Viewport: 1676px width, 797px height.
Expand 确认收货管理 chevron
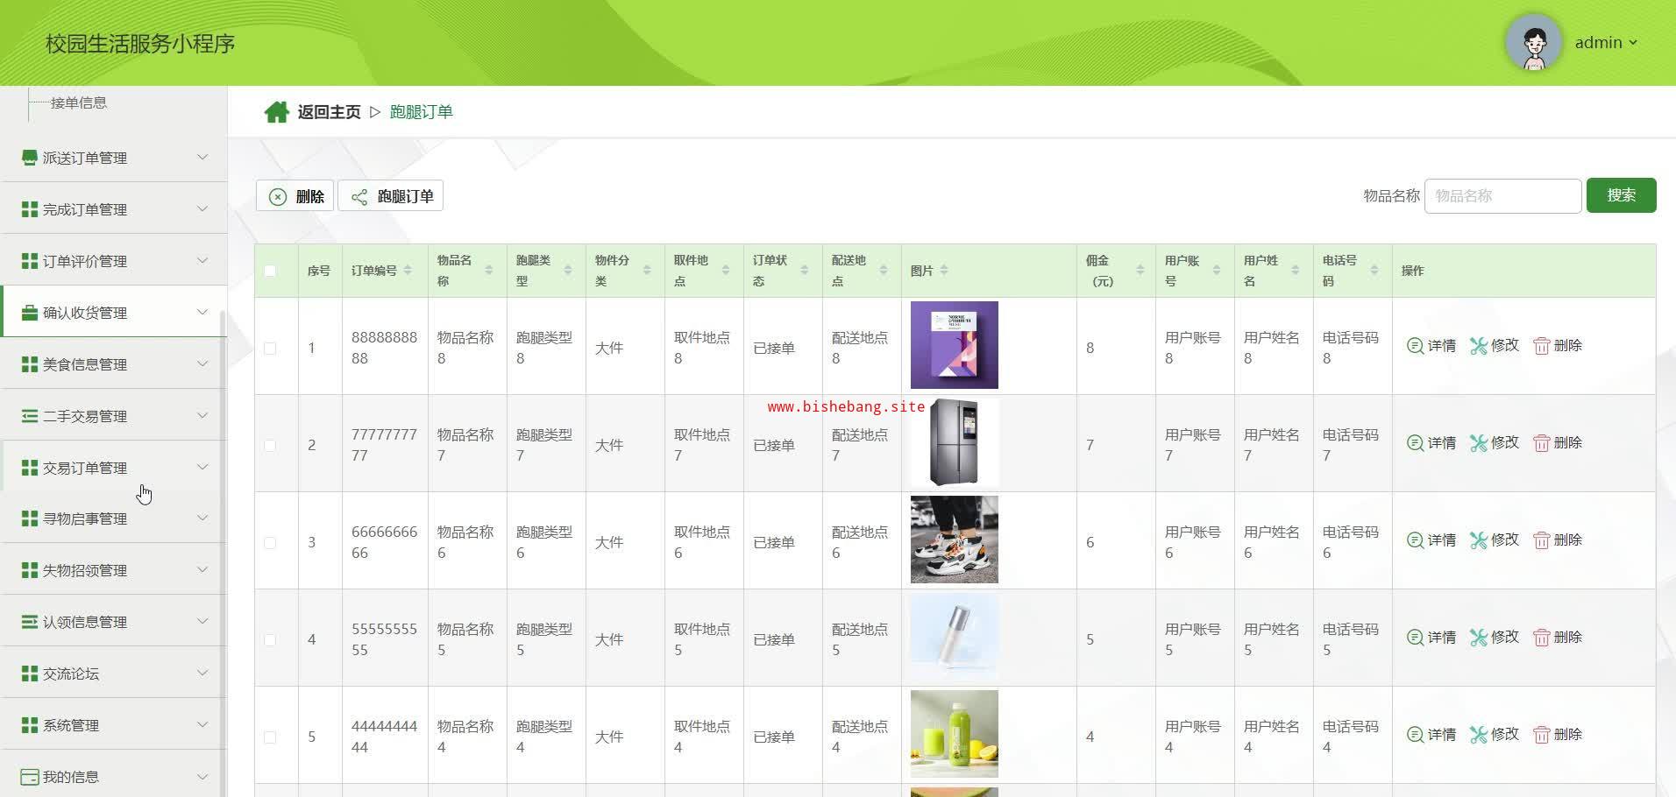pyautogui.click(x=202, y=313)
